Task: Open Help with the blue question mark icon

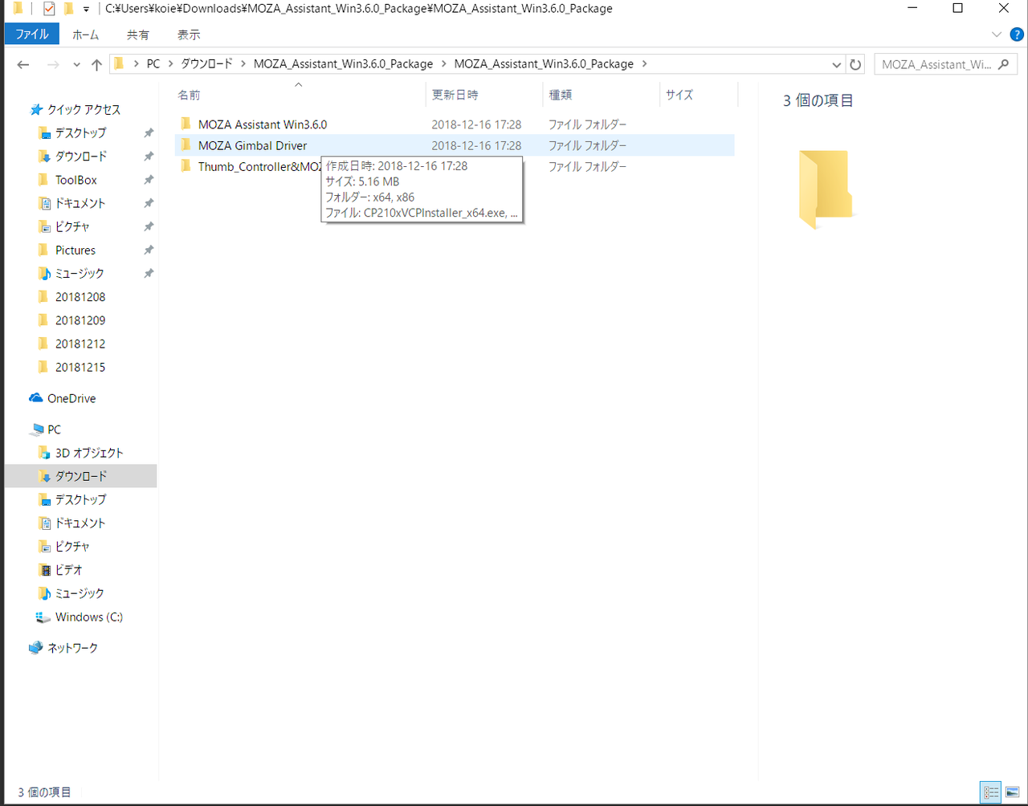Action: tap(1016, 35)
